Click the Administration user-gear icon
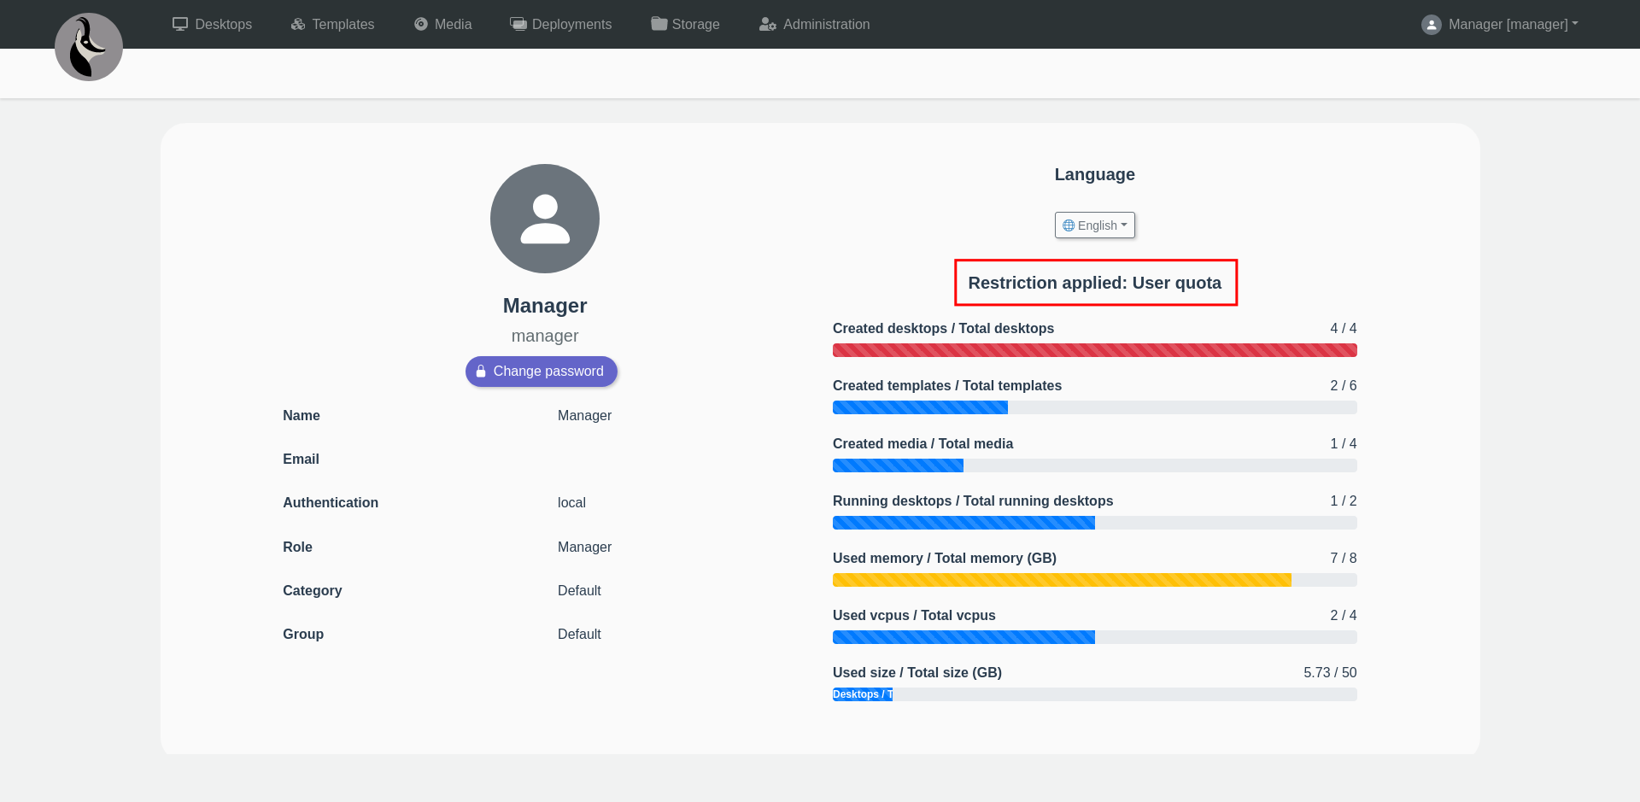Screen dimensions: 1640x802 click(x=768, y=24)
